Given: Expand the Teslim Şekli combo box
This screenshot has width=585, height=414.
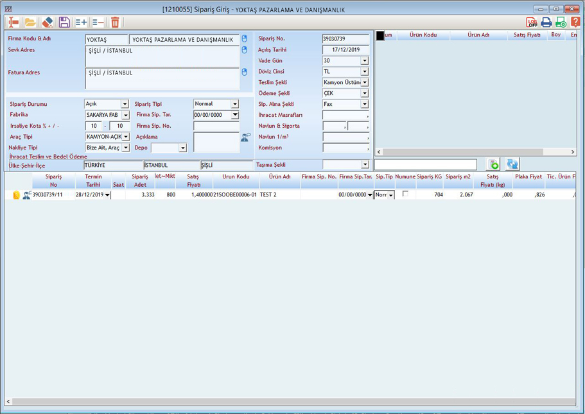Looking at the screenshot, I should tap(364, 82).
